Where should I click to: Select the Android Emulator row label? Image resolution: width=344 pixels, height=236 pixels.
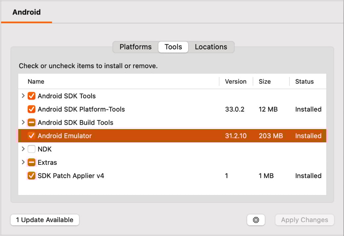pos(64,136)
